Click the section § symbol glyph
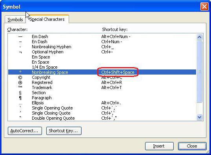Viewport: 211px width, 155px height. pyautogui.click(x=20, y=93)
